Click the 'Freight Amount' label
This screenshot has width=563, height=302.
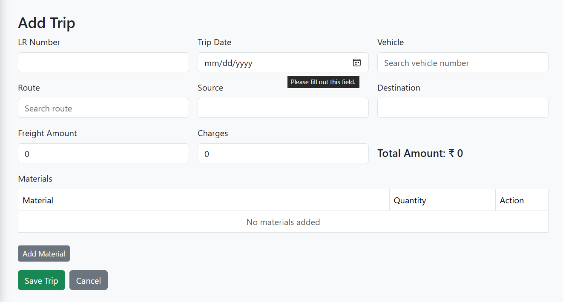tap(47, 133)
